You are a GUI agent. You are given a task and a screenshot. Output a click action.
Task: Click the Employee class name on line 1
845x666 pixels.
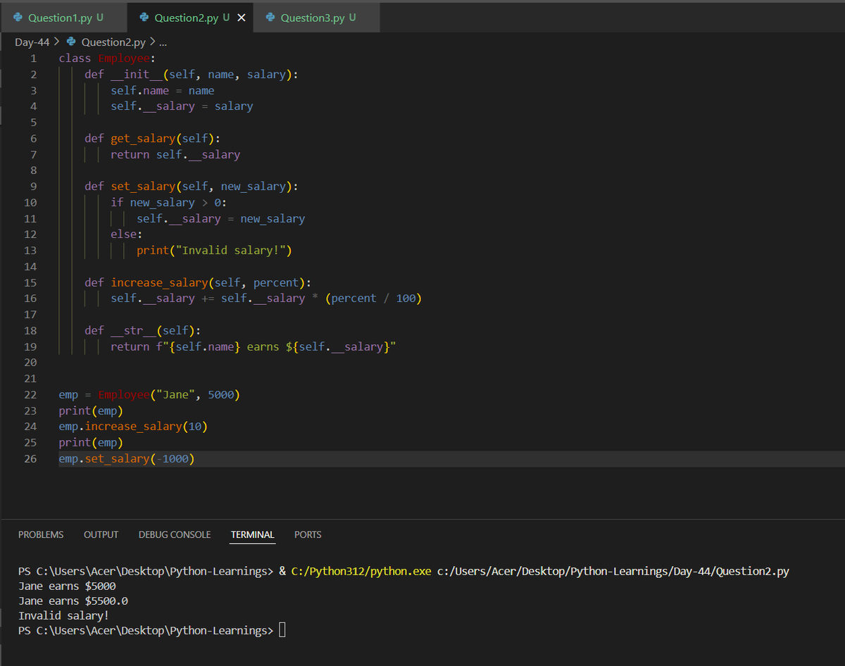(123, 58)
